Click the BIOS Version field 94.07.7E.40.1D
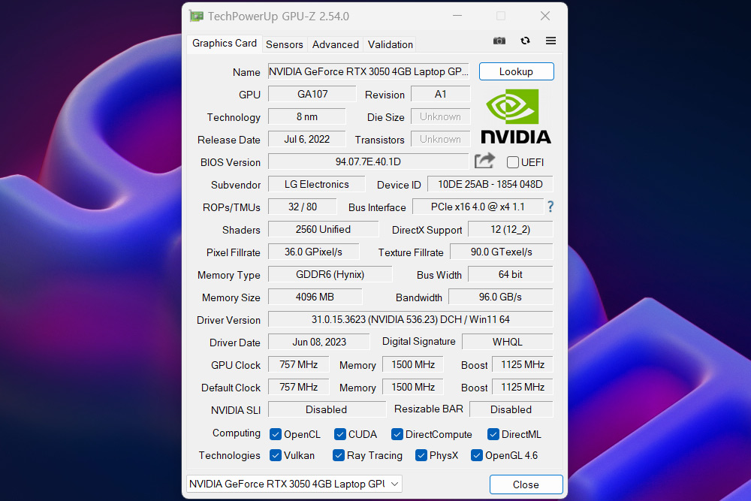751x501 pixels. tap(368, 161)
